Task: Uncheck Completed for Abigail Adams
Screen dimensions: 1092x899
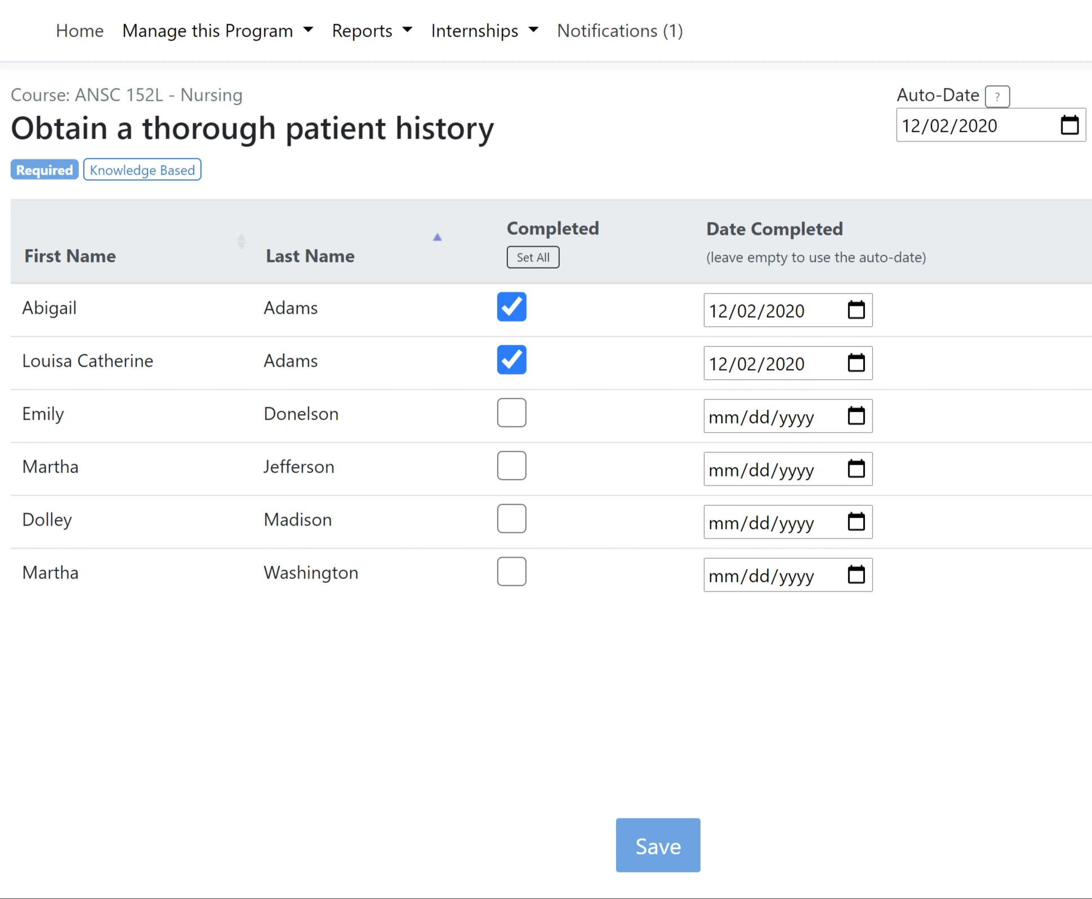Action: click(x=511, y=307)
